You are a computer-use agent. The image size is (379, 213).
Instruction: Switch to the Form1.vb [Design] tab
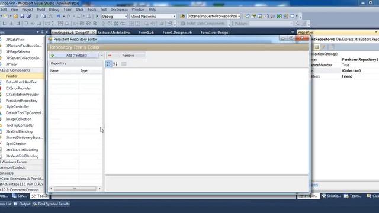tap(215, 33)
